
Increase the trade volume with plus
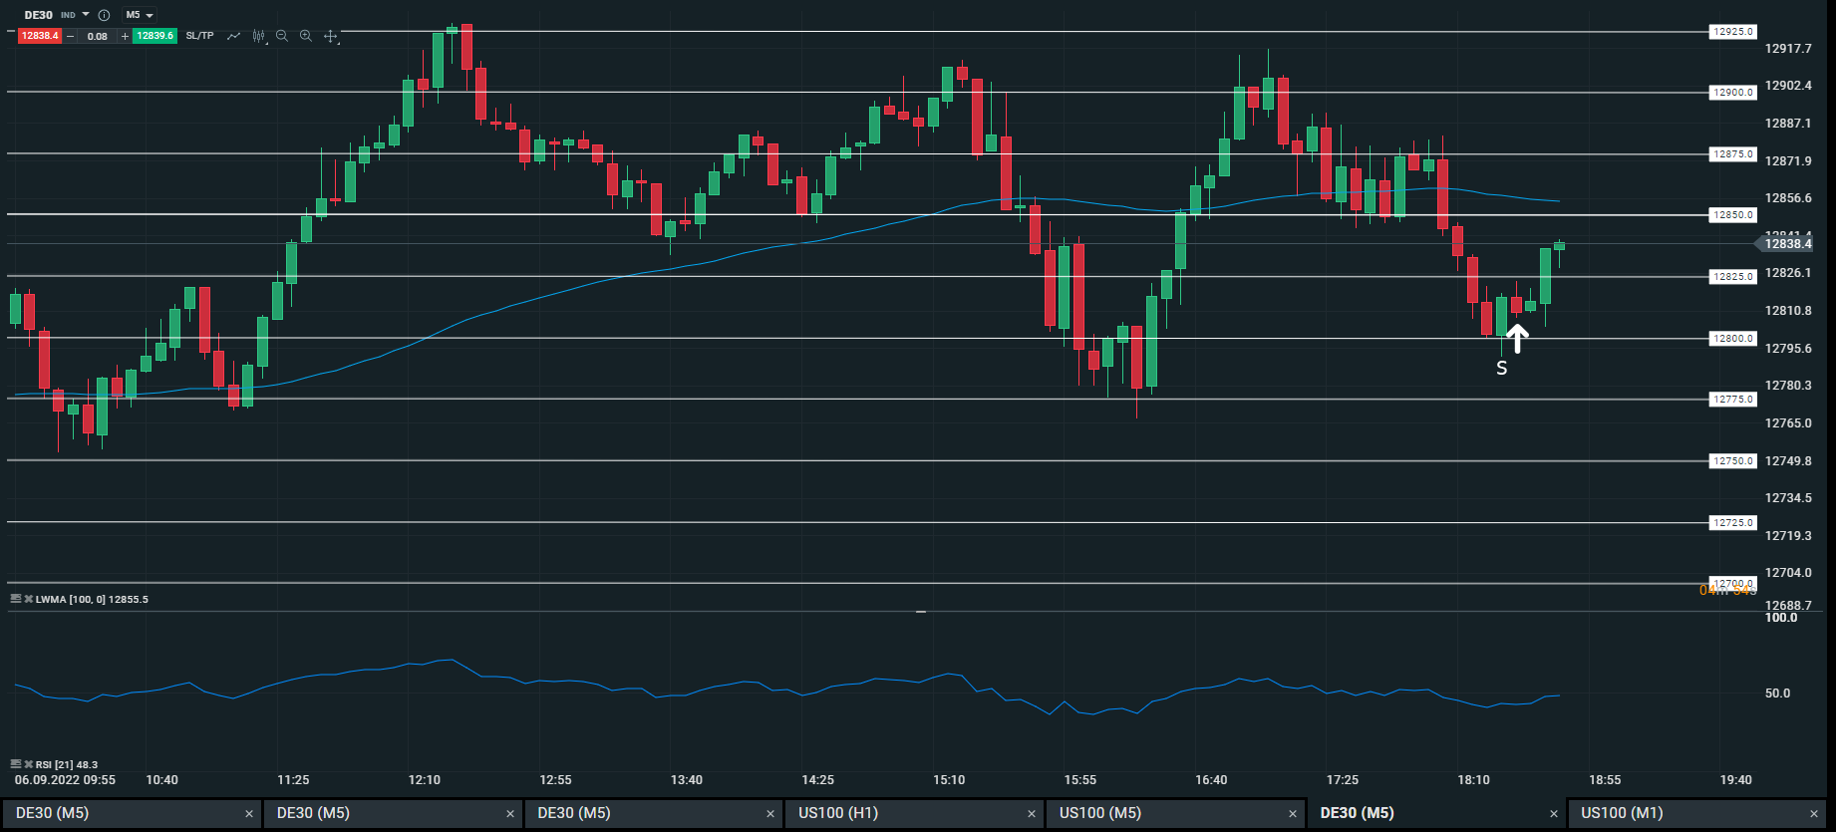(125, 36)
